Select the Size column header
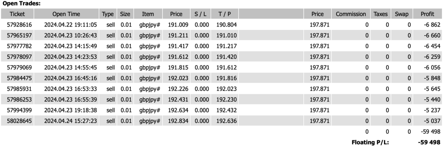Image resolution: width=443 pixels, height=147 pixels. point(125,14)
